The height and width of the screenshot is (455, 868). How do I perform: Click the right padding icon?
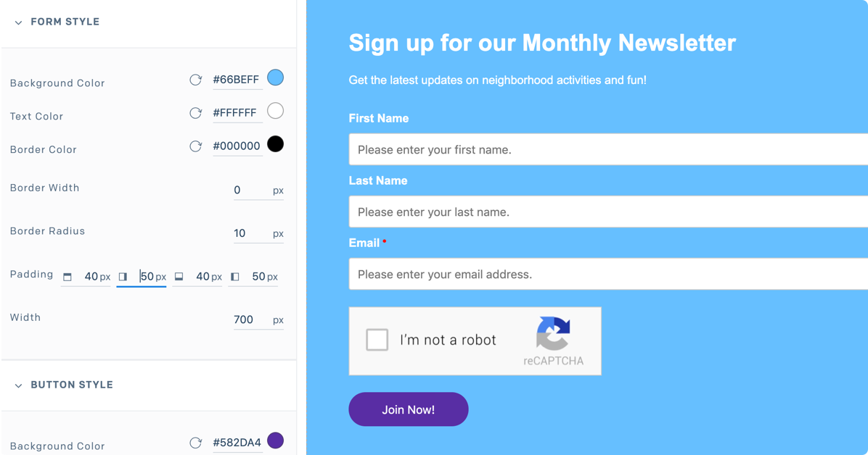click(x=123, y=277)
